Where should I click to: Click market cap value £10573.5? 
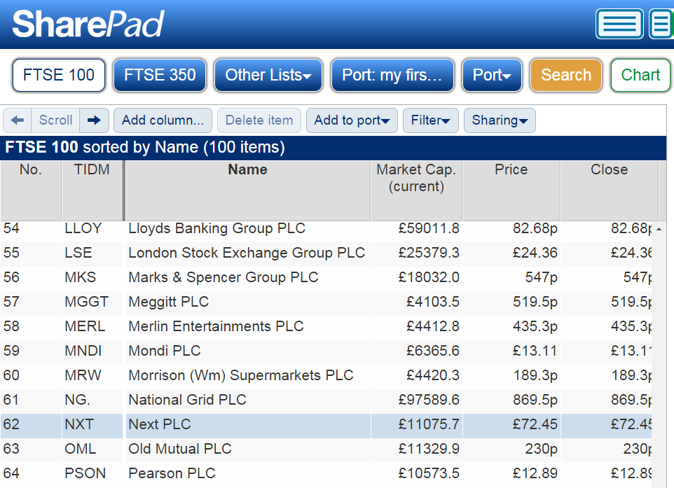(429, 473)
